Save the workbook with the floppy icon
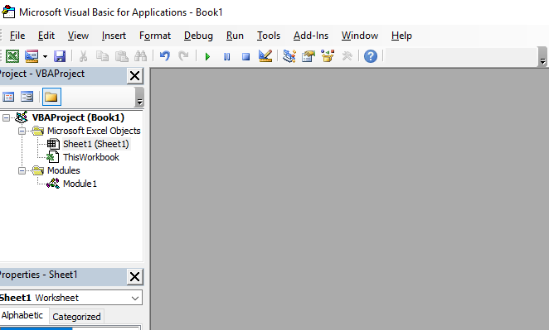Screen dimensions: 549x330 pos(60,56)
